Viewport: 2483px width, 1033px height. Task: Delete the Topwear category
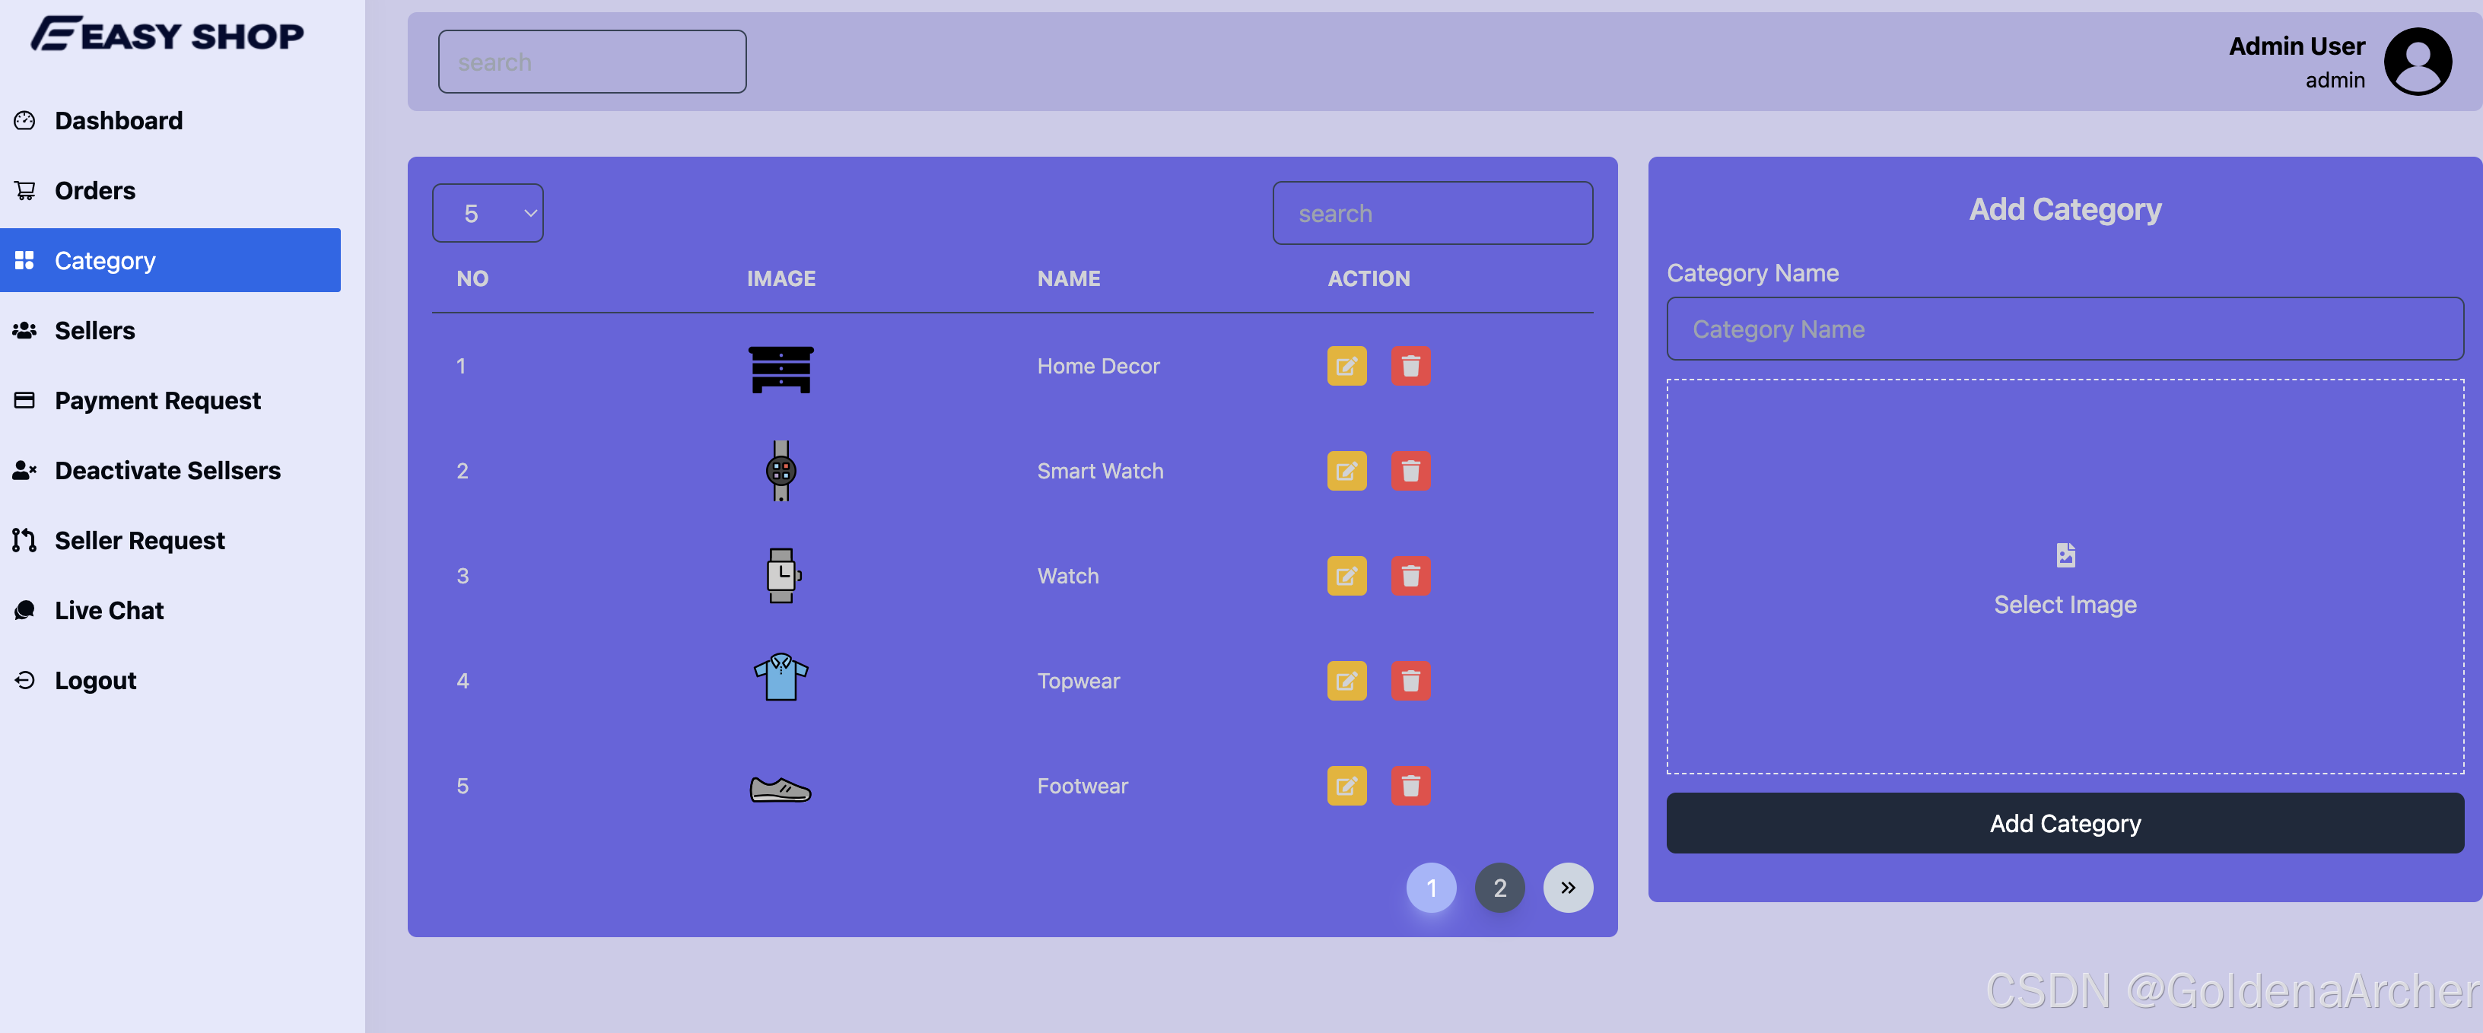[x=1409, y=682]
